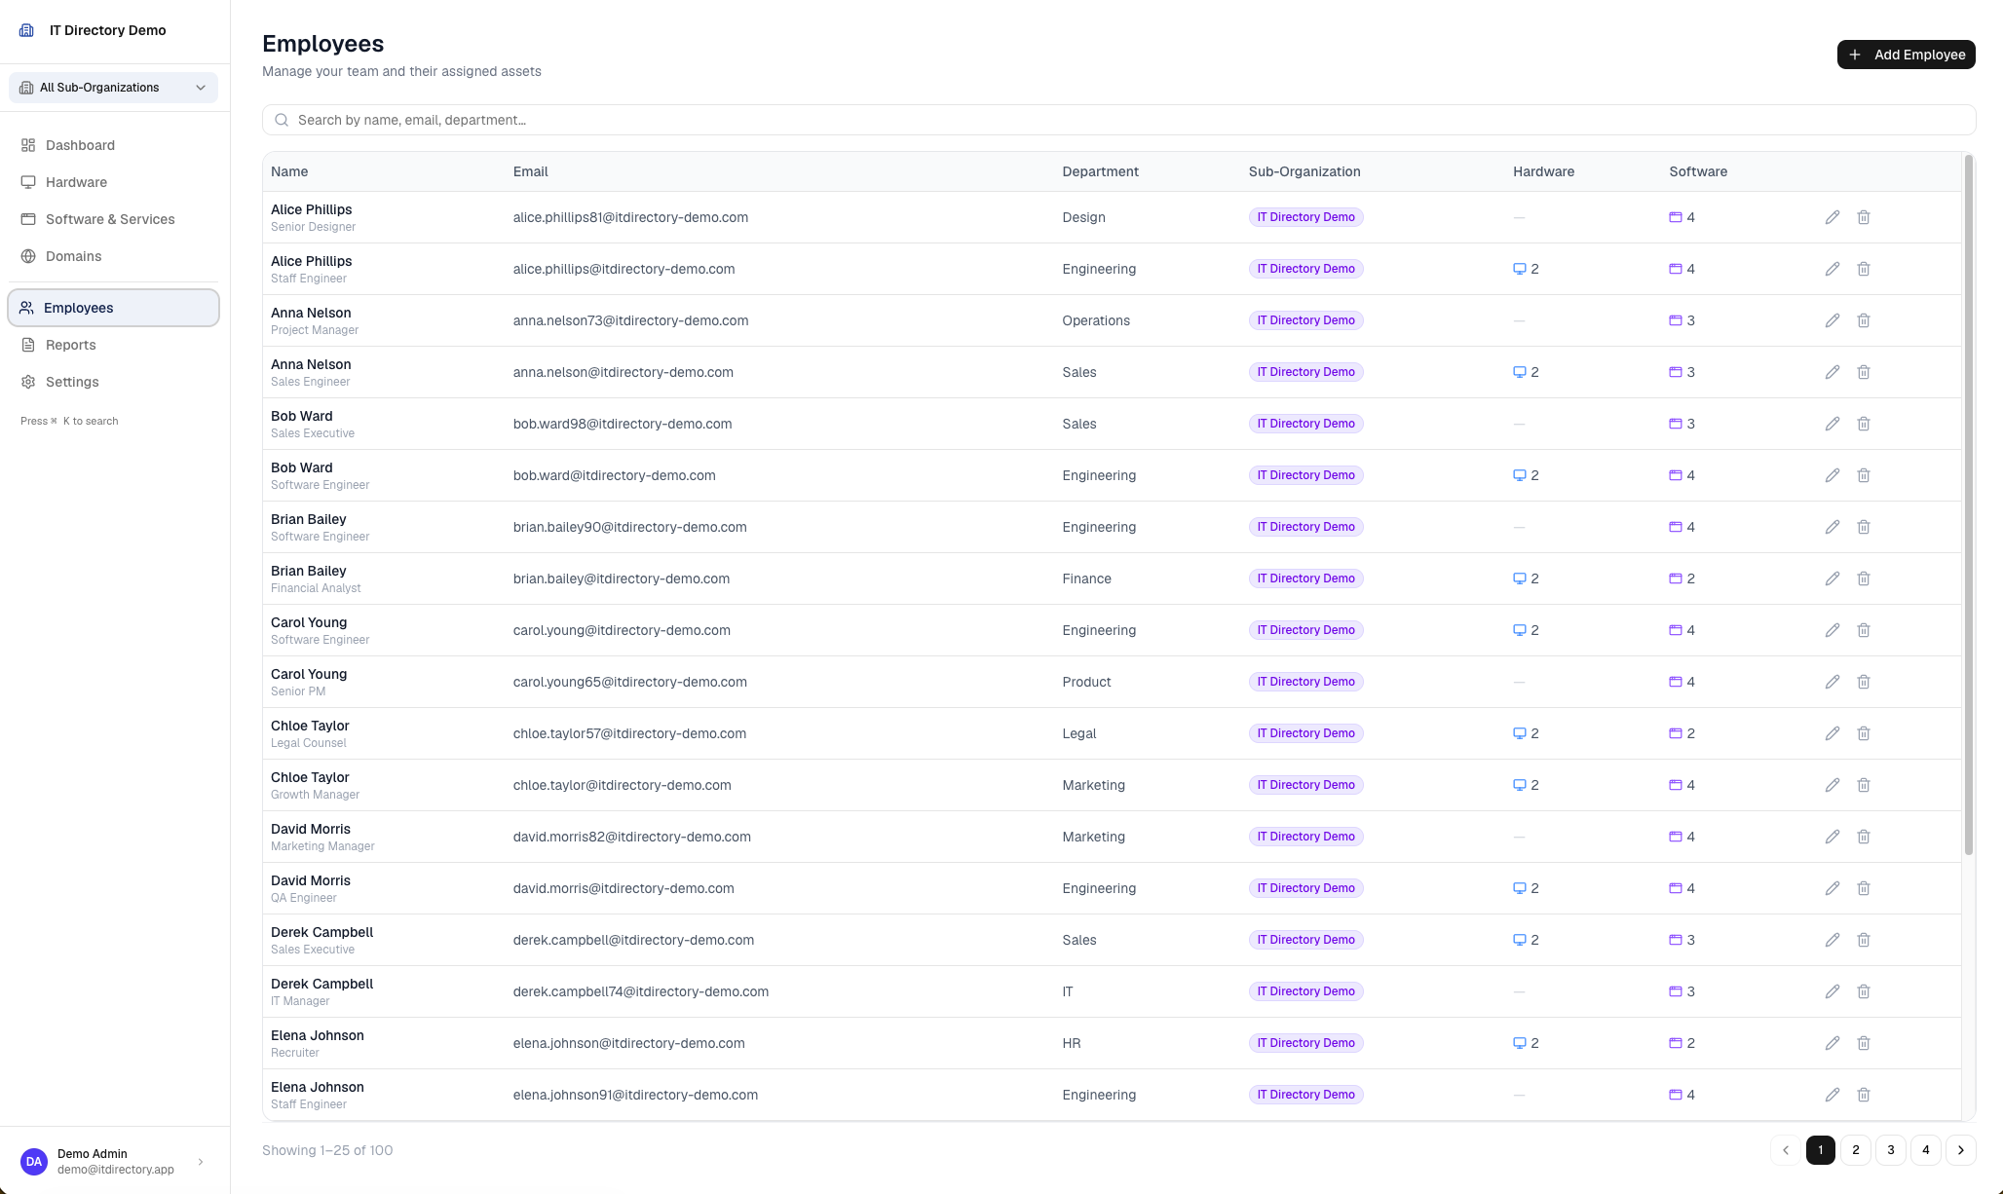The image size is (2003, 1194).
Task: Click hardware icon in Elena Johnson HR row
Action: pos(1519,1043)
